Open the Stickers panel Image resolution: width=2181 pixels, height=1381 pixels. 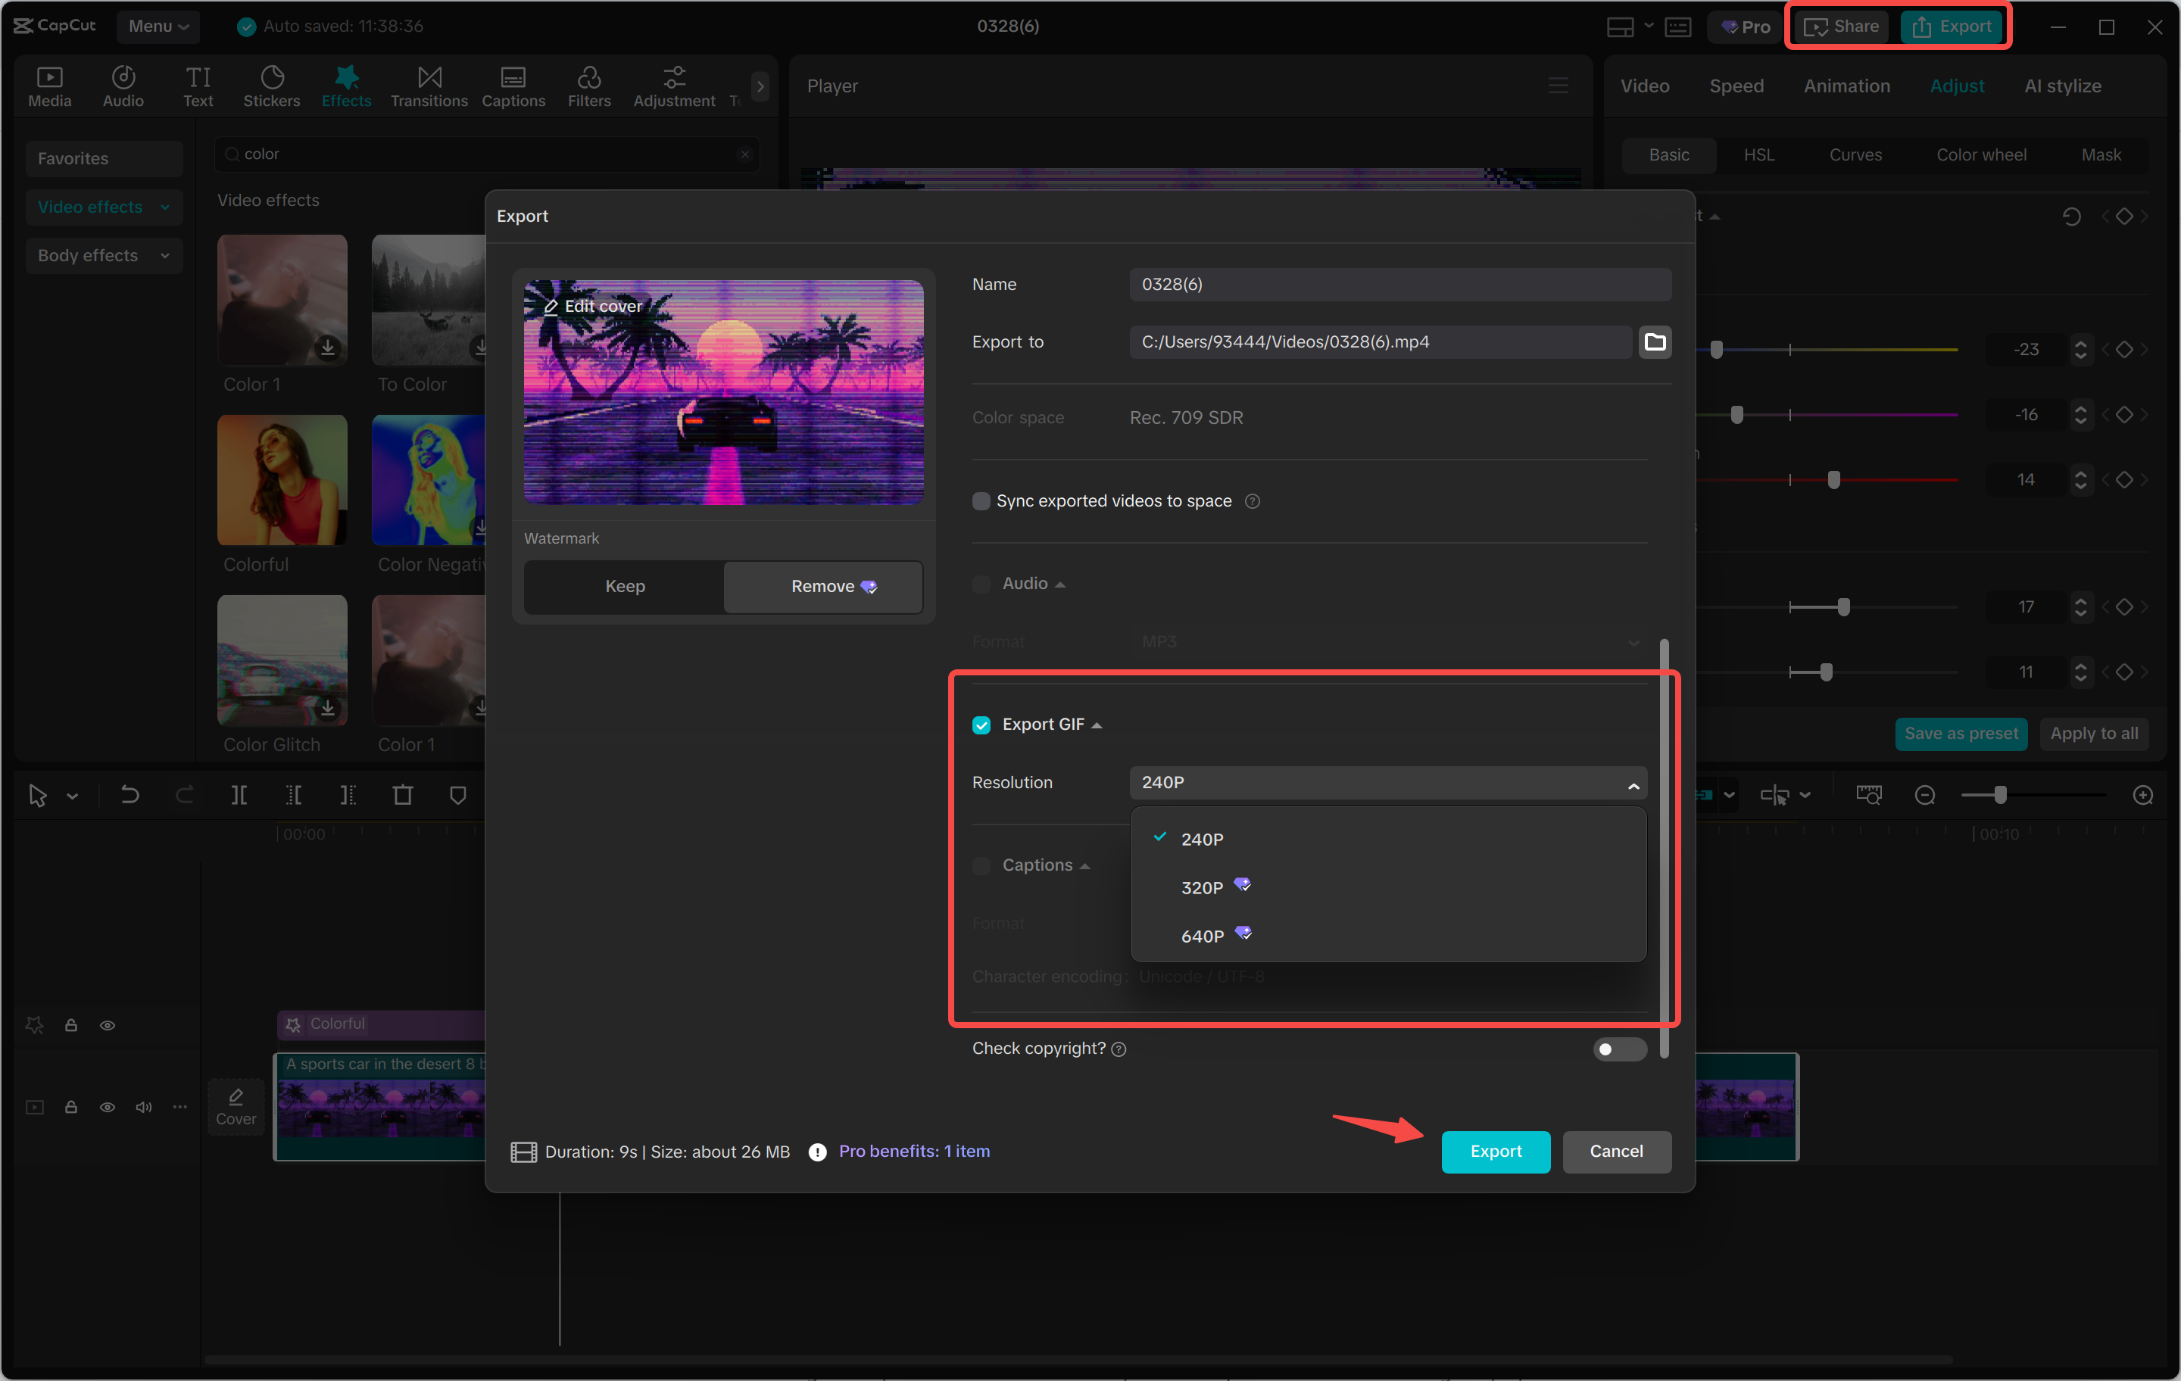[x=272, y=86]
